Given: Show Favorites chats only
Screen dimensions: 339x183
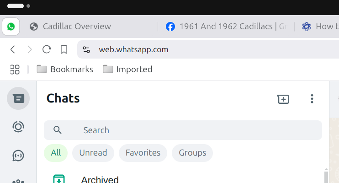Looking at the screenshot, I should [x=143, y=153].
